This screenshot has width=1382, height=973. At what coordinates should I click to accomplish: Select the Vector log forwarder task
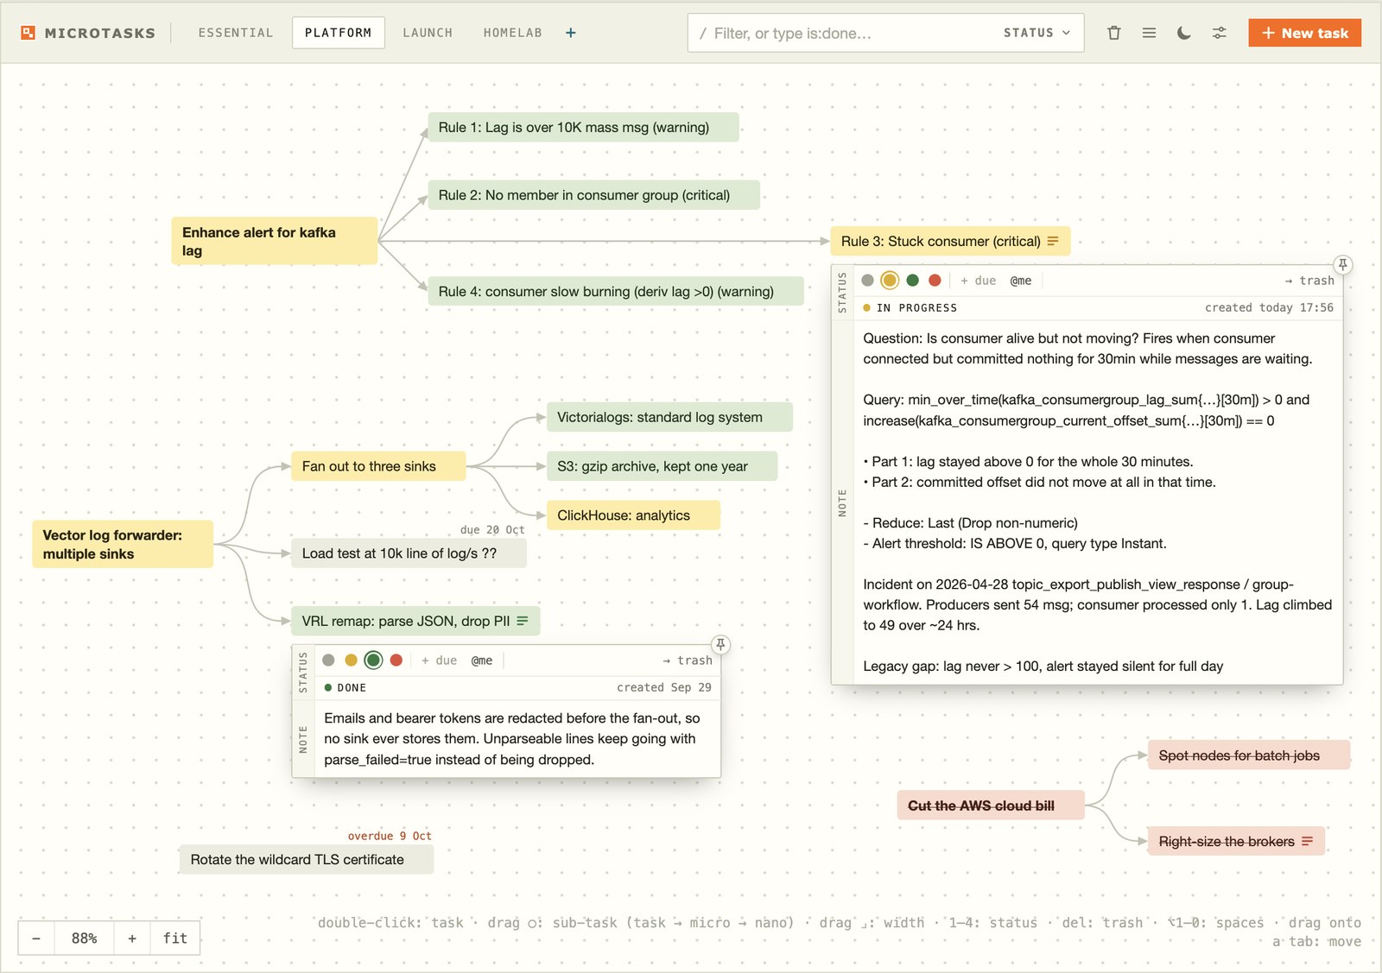click(123, 544)
